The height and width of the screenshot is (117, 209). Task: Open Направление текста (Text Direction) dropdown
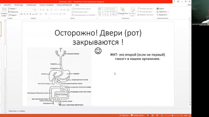point(82,9)
